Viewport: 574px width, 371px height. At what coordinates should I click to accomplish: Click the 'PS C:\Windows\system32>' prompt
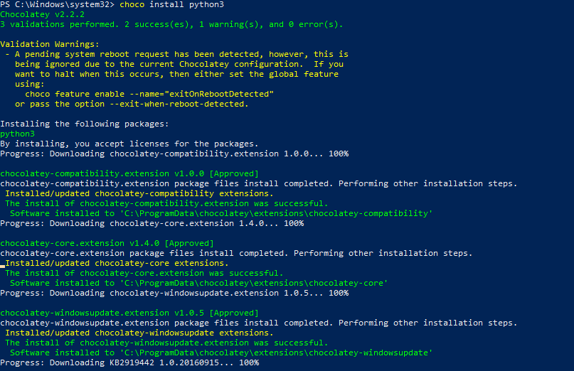[x=57, y=5]
